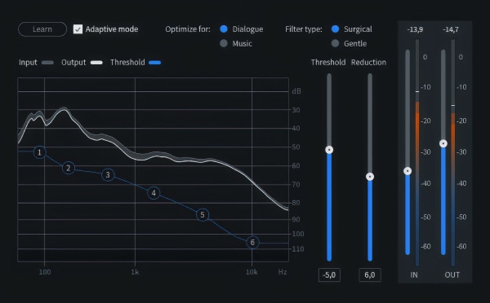
Task: Click the OUT gain slider handle
Action: (x=443, y=143)
